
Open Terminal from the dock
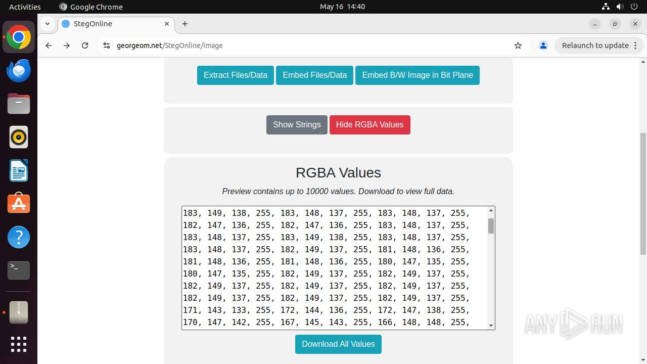(19, 270)
